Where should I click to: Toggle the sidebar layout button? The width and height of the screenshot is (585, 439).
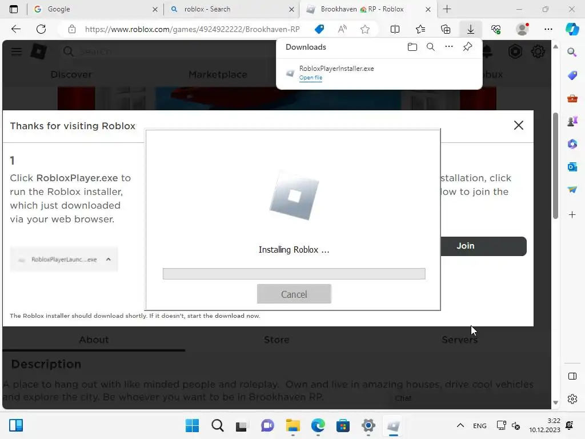point(572,376)
